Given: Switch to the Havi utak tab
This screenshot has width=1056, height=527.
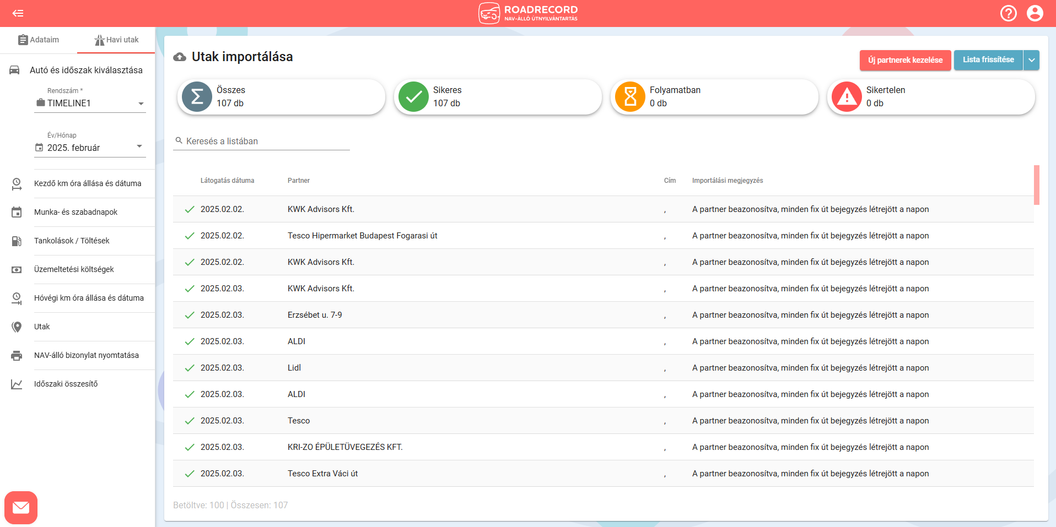Looking at the screenshot, I should [x=116, y=40].
